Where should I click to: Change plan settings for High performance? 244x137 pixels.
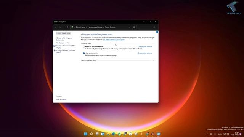pyautogui.click(x=145, y=53)
